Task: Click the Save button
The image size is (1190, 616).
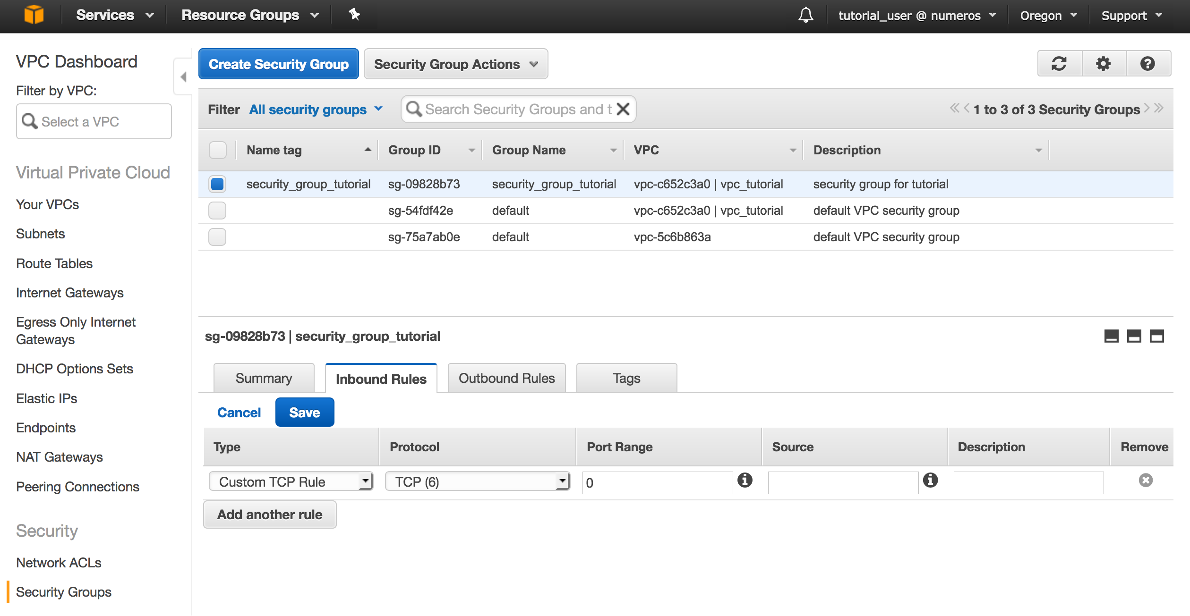Action: pyautogui.click(x=304, y=413)
